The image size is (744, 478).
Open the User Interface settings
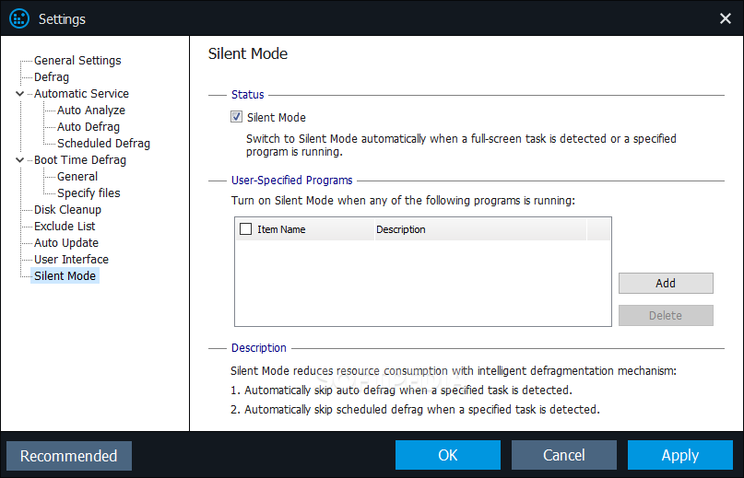pyautogui.click(x=71, y=260)
